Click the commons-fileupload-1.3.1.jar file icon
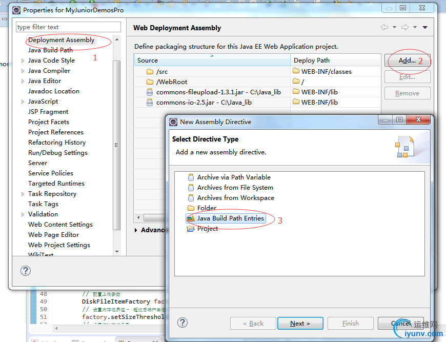The width and height of the screenshot is (446, 342). coord(150,92)
